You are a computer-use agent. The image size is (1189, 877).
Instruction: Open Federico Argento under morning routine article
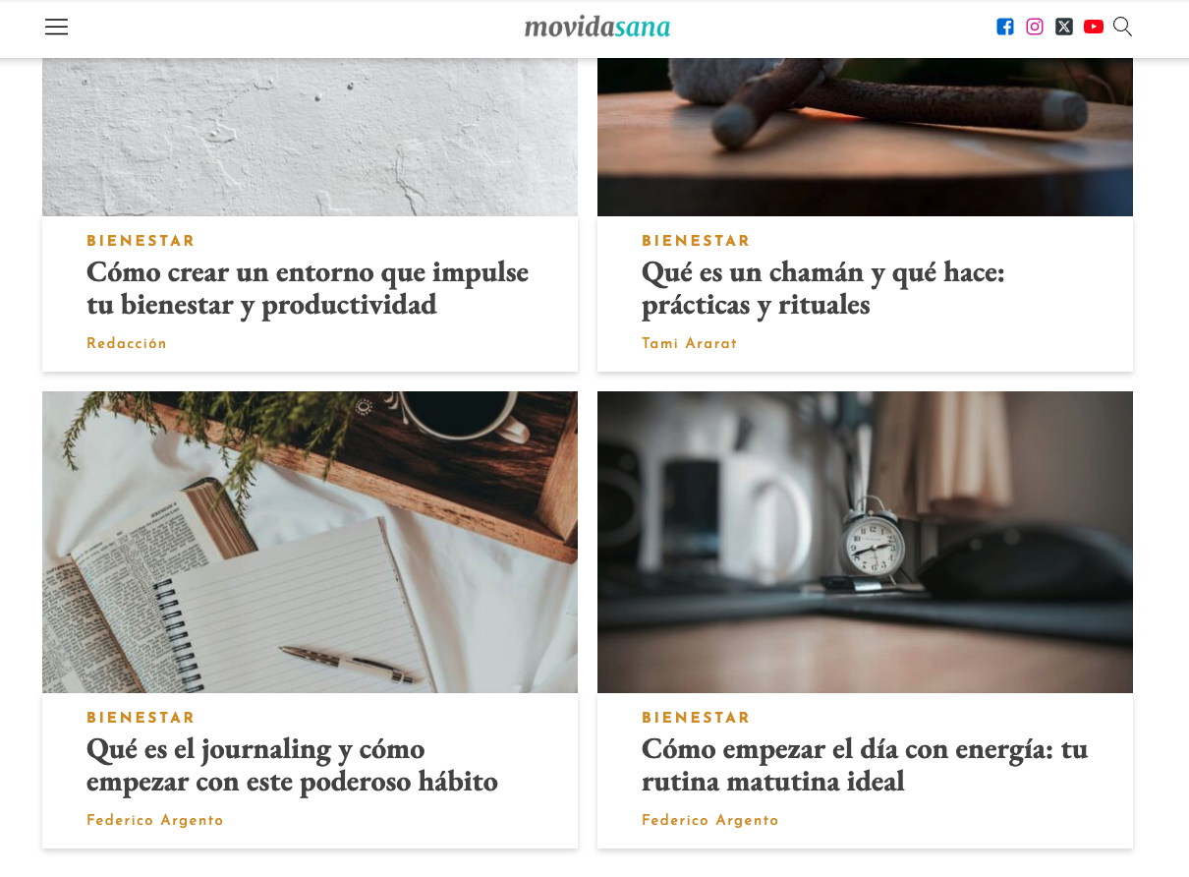click(x=710, y=820)
